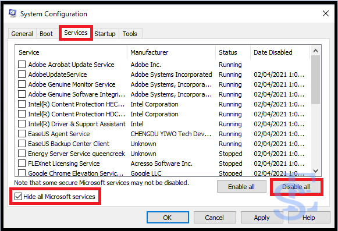
Task: Click 'Stopped' status of Energy Server Service
Action: tap(230, 154)
